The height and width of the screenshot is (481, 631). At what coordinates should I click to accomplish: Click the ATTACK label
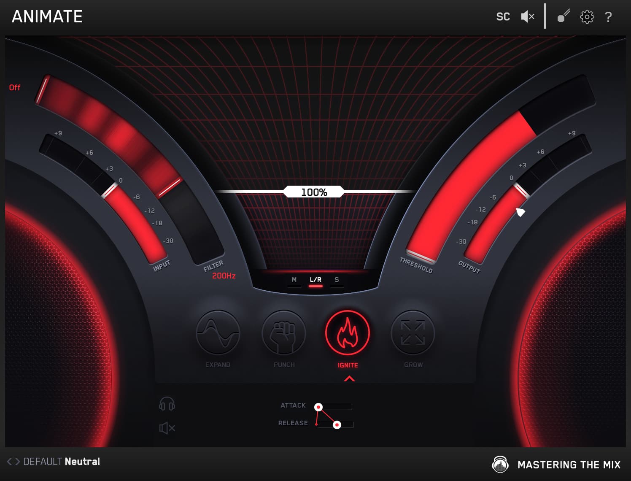(293, 405)
